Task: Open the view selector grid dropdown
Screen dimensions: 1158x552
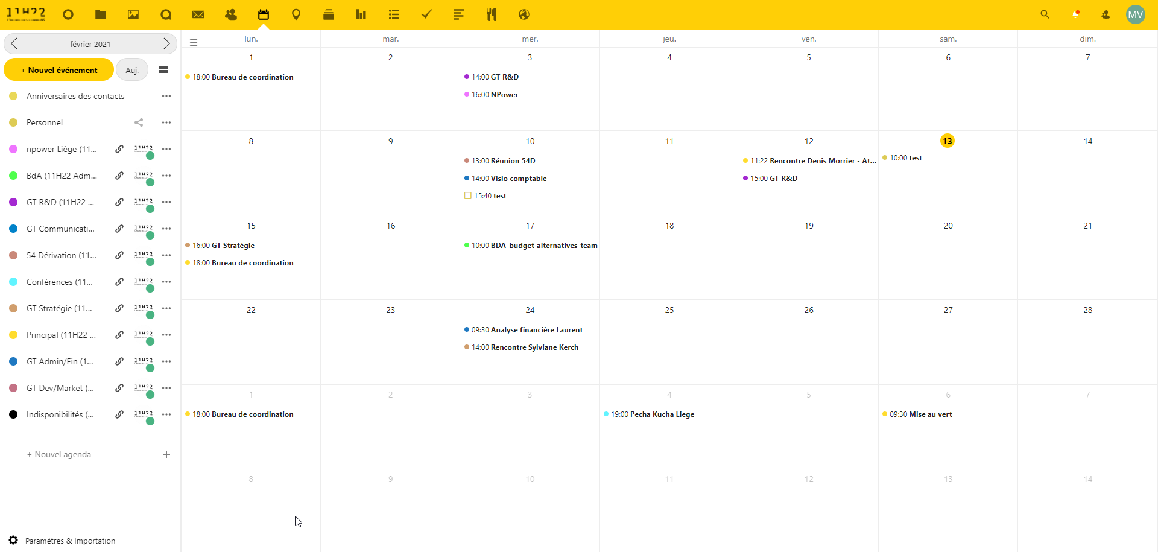Action: coord(163,70)
